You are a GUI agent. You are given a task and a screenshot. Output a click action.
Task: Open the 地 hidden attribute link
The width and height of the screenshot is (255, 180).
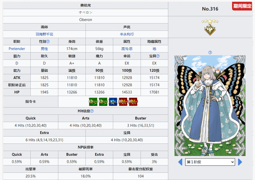coord(154,49)
